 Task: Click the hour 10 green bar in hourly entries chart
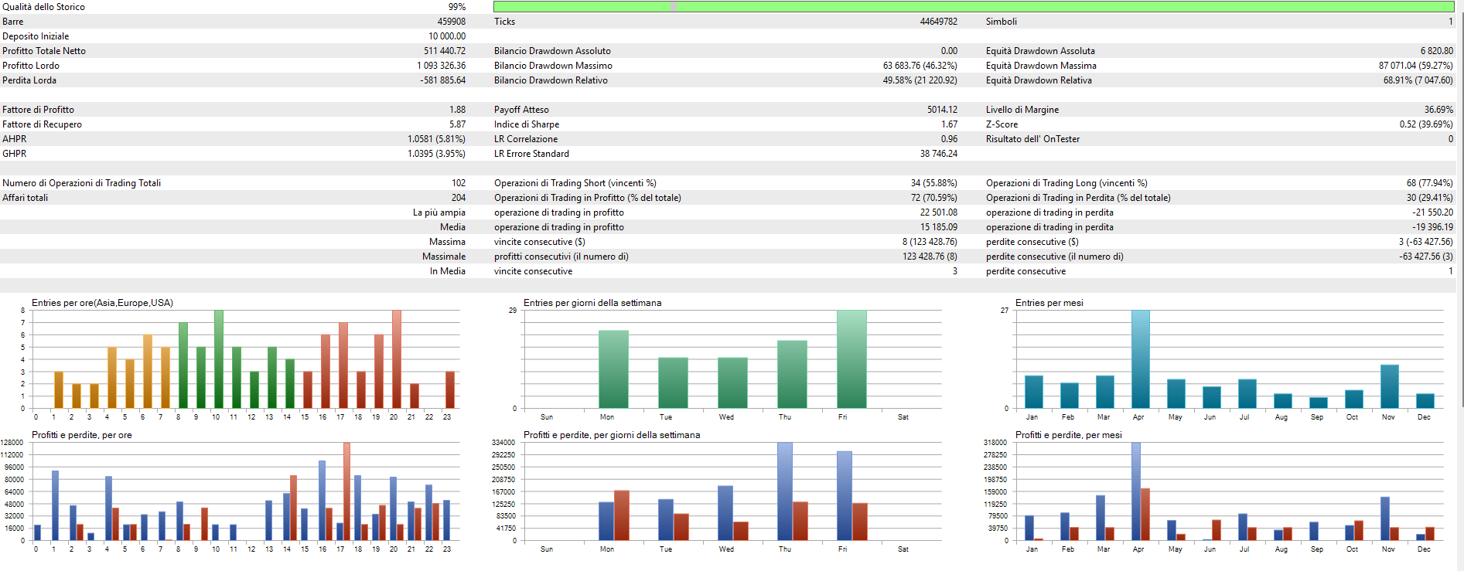(219, 359)
